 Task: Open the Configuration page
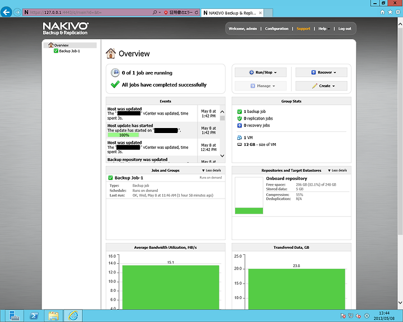pos(277,29)
